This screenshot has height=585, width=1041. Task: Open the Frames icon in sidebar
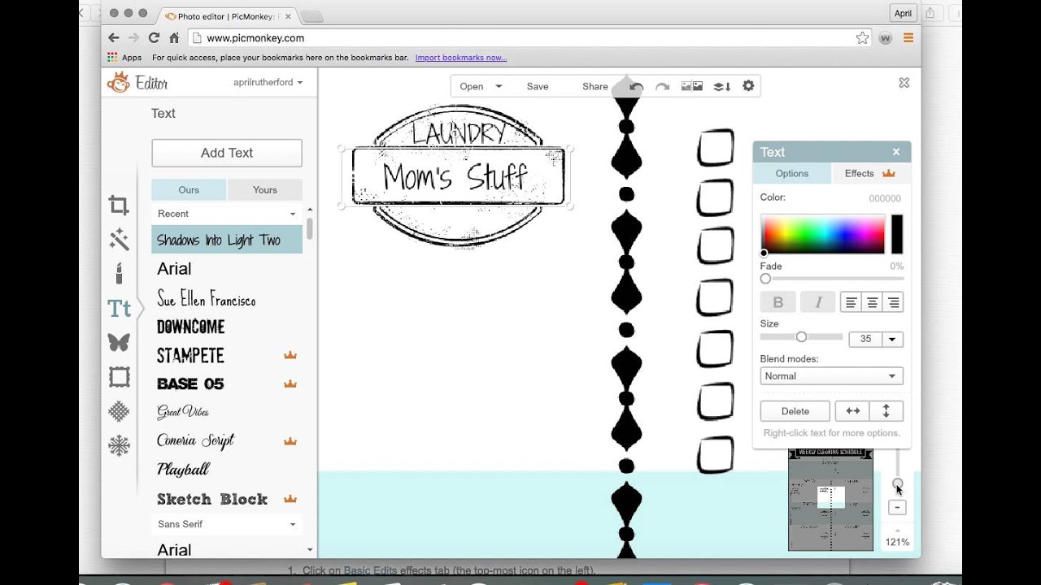tap(119, 377)
